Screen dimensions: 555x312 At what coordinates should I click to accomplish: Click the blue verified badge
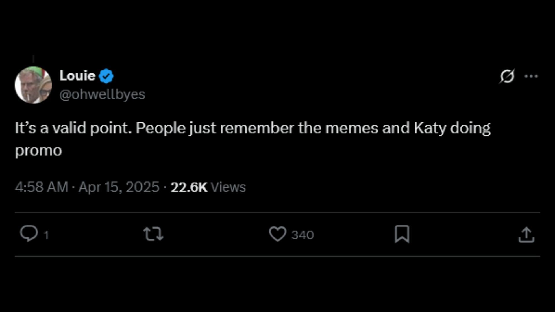[106, 76]
